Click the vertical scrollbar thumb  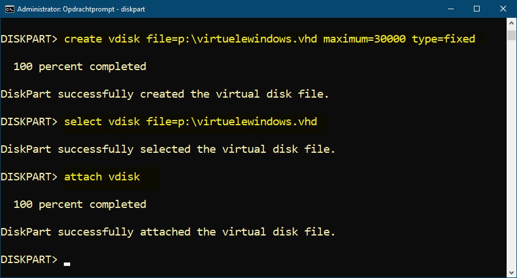pyautogui.click(x=512, y=34)
